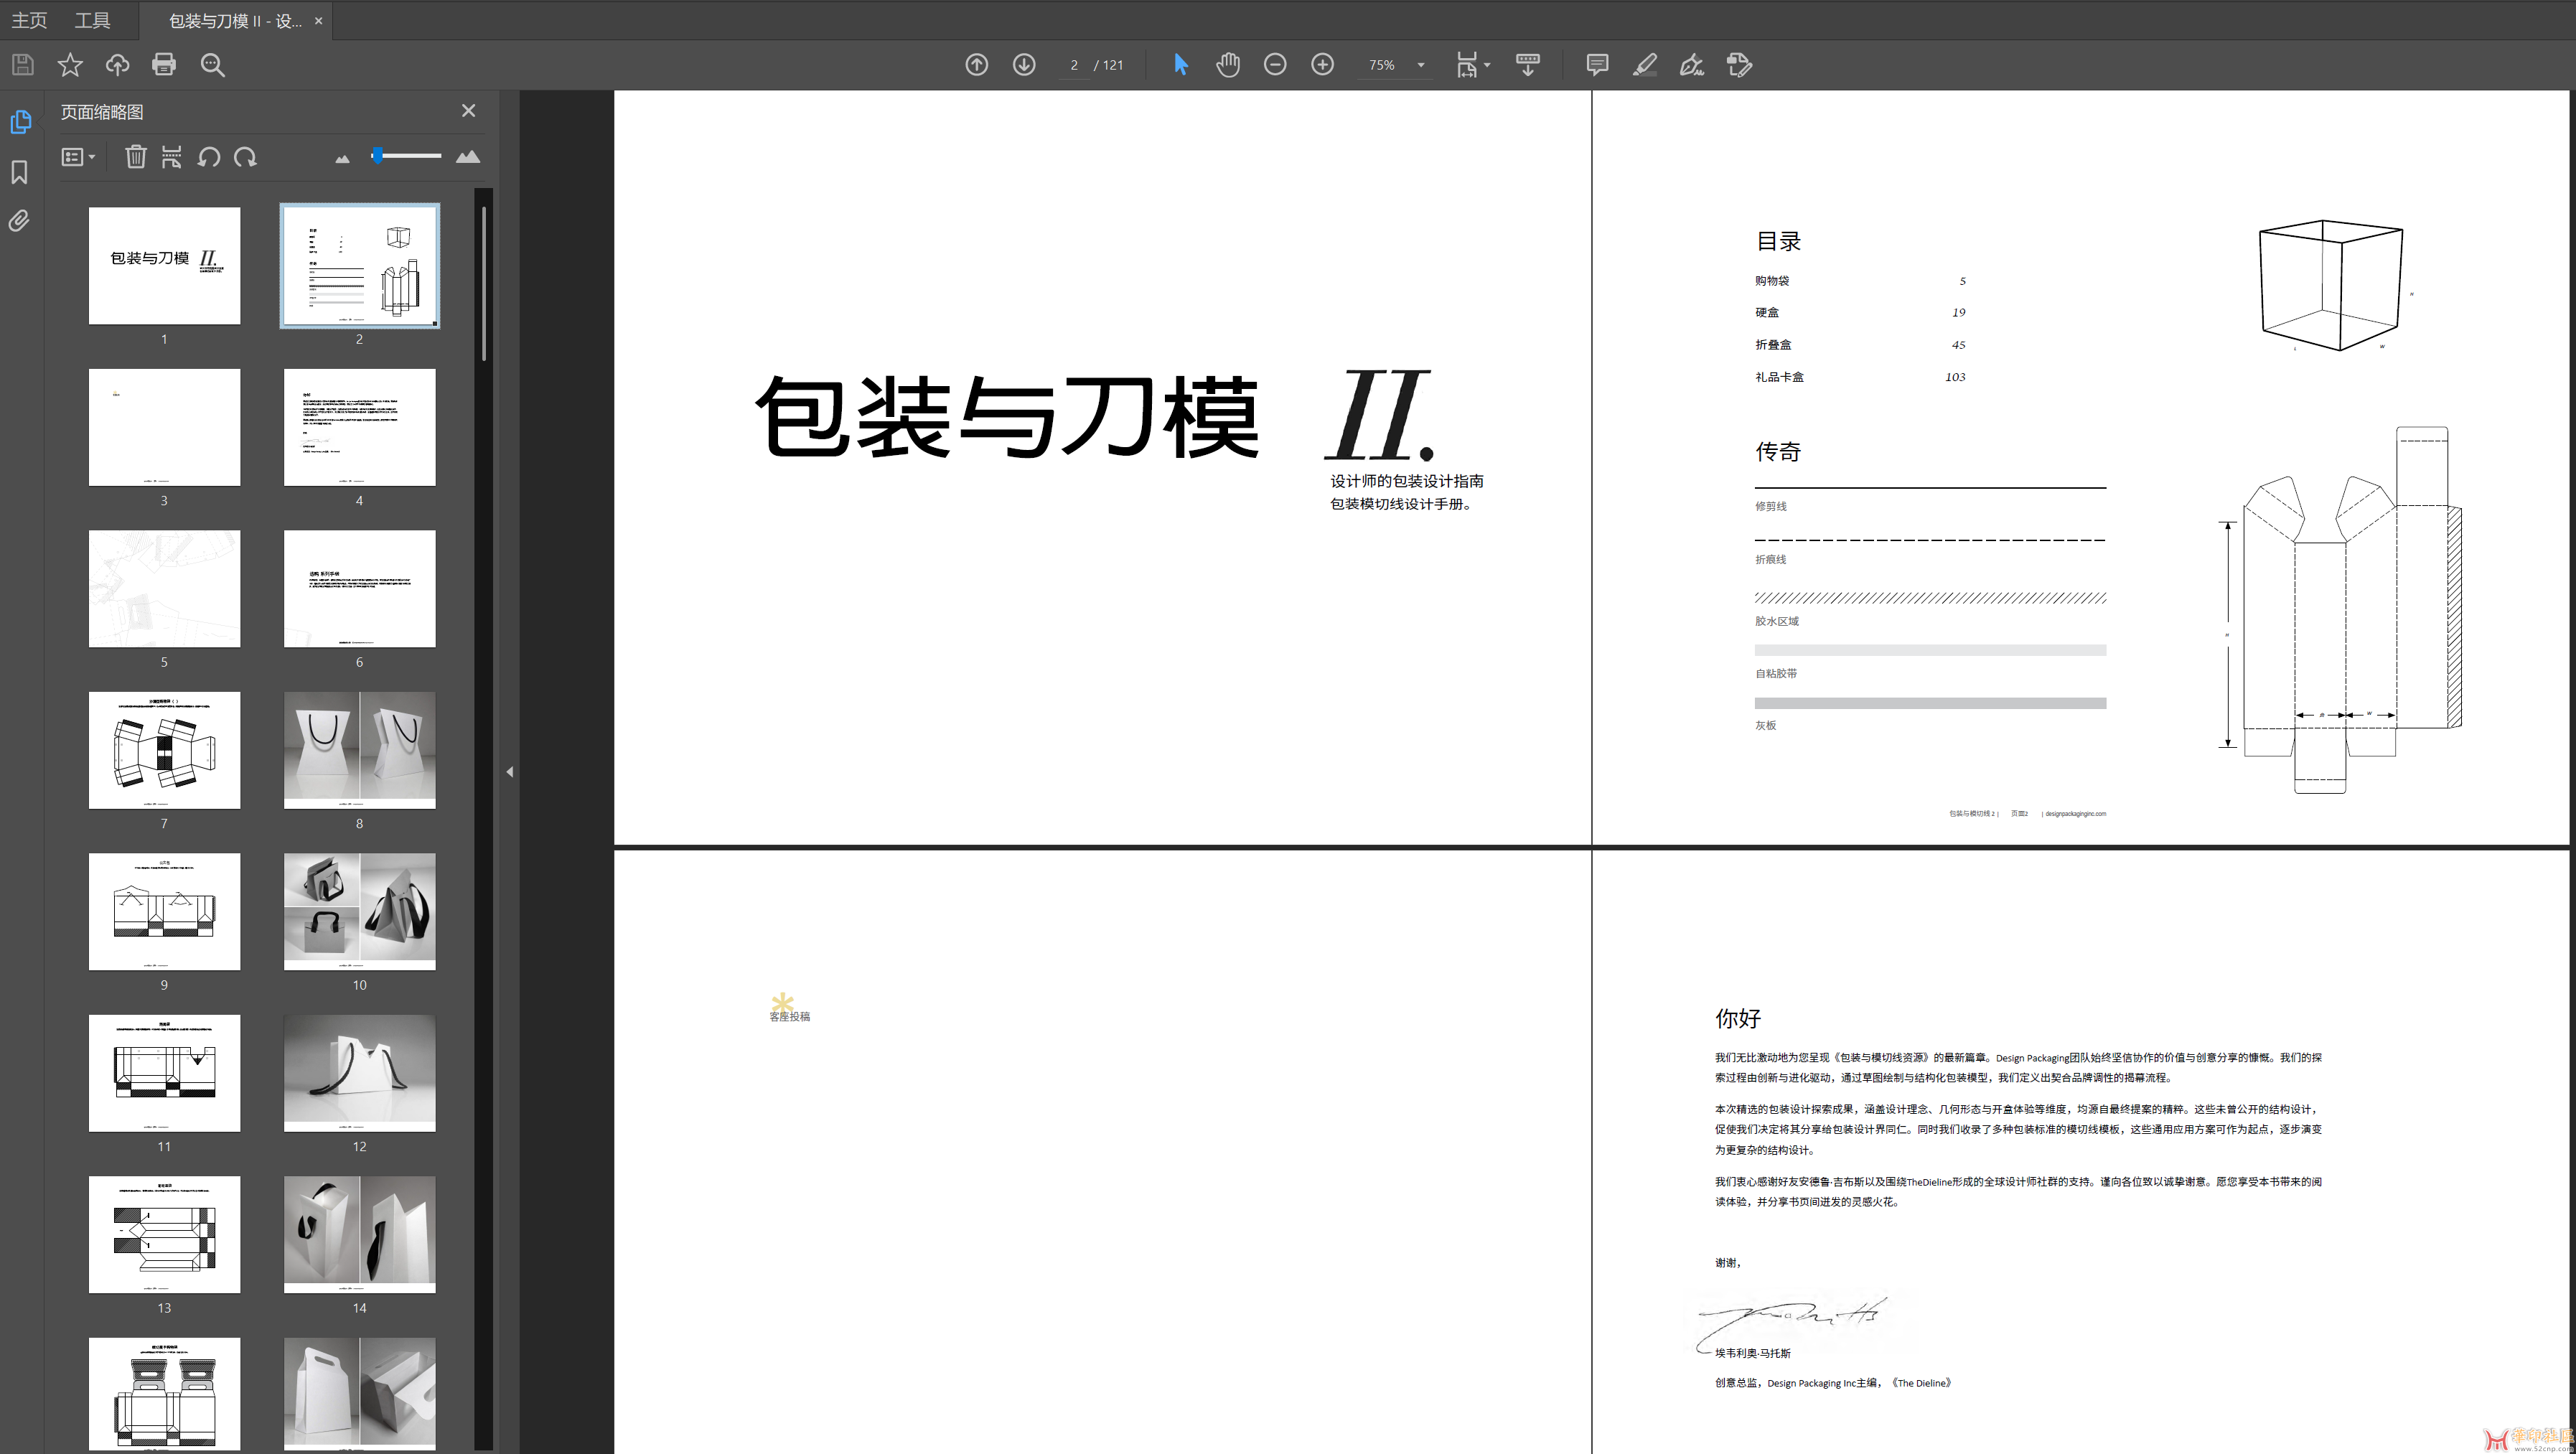Image resolution: width=2576 pixels, height=1454 pixels.
Task: Click the 购物袋 contents entry
Action: pos(1772,281)
